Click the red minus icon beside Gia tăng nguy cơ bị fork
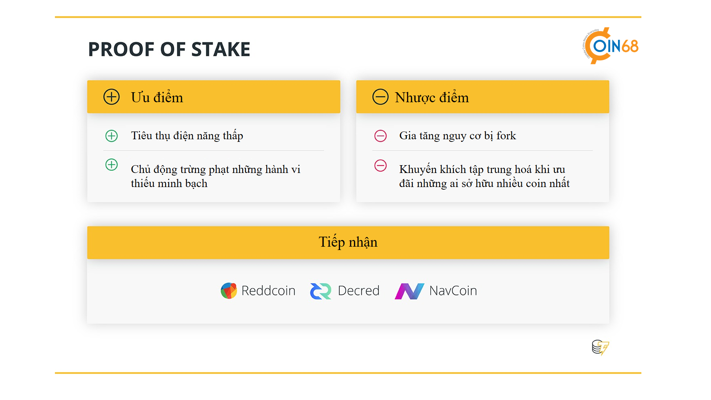Image resolution: width=711 pixels, height=400 pixels. coord(380,136)
